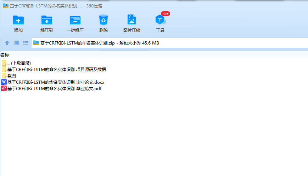
Task: Click folder icon of 项目源码及数据
Action: pyautogui.click(x=4, y=69)
